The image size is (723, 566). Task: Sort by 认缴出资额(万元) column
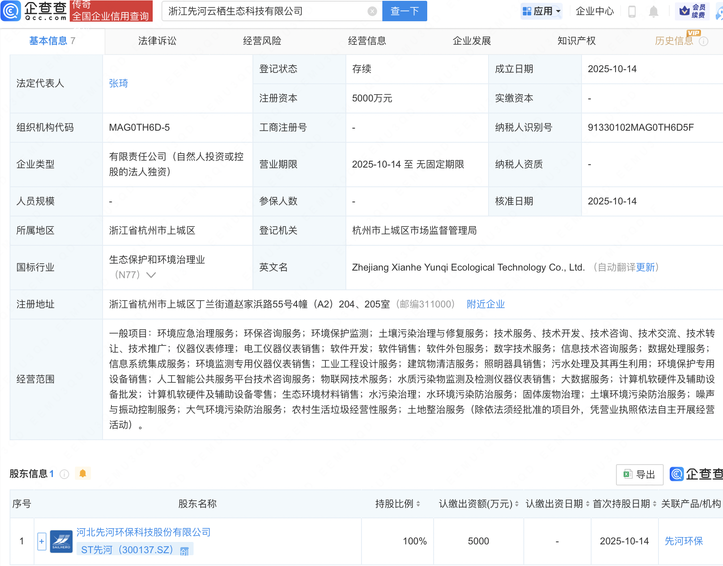click(517, 504)
